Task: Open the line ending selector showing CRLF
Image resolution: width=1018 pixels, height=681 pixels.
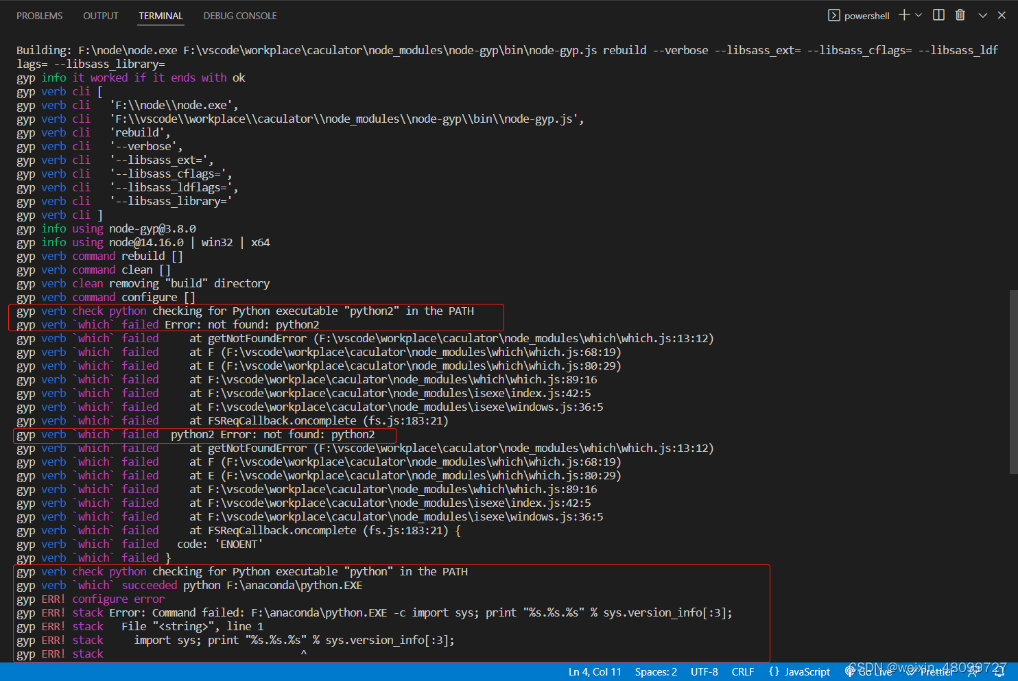Action: point(743,671)
